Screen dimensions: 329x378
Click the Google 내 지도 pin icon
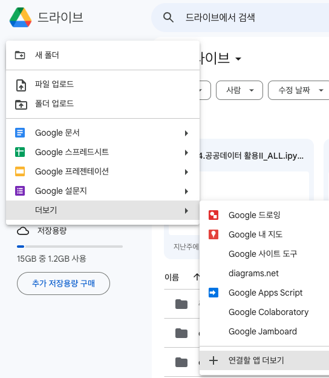[213, 234]
